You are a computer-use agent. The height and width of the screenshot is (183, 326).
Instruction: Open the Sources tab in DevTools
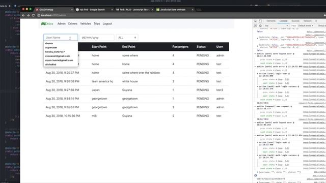[295, 21]
